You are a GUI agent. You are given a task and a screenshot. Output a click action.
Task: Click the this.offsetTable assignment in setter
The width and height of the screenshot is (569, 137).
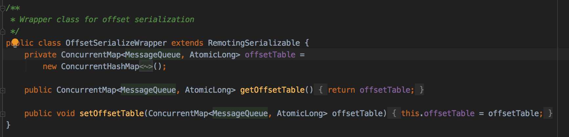tap(438, 114)
